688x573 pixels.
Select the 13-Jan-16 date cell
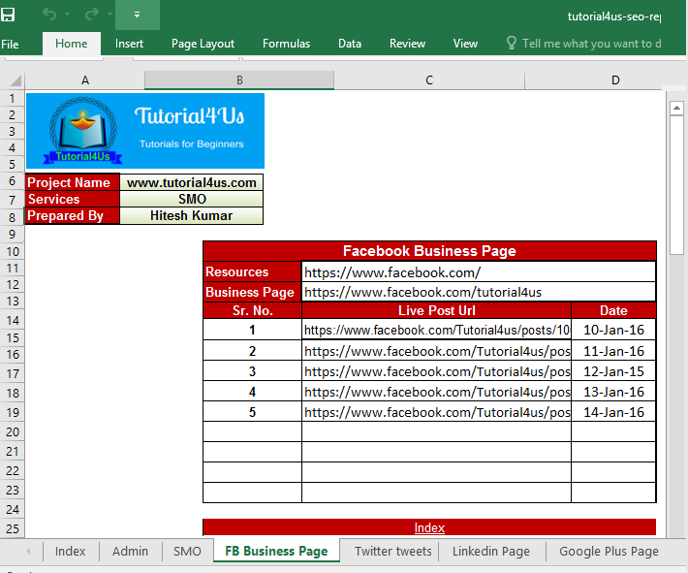tap(613, 392)
